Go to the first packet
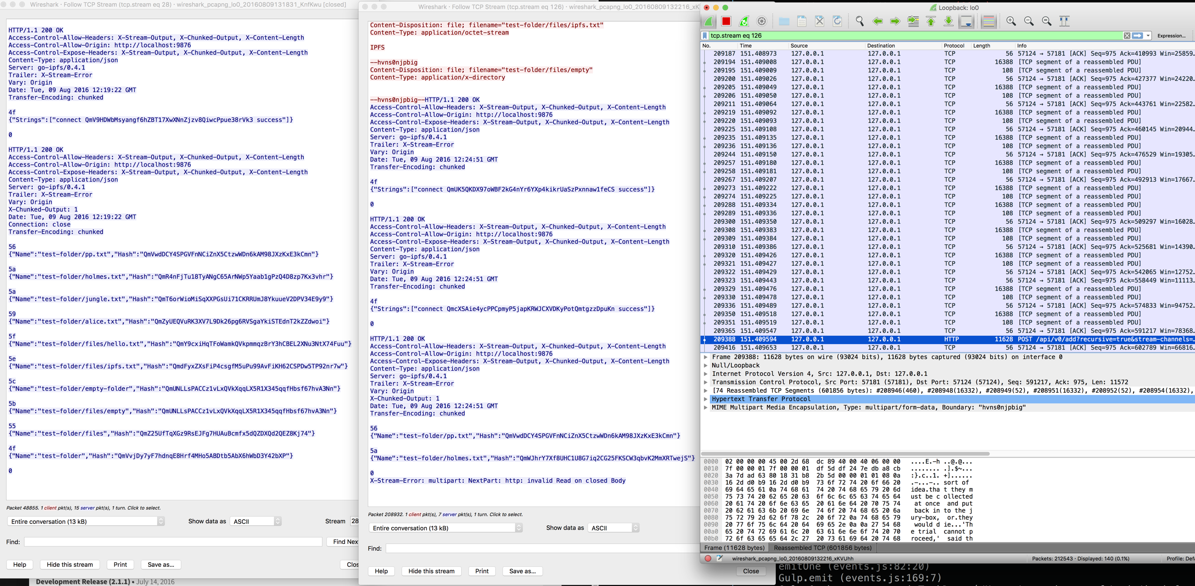 point(931,21)
